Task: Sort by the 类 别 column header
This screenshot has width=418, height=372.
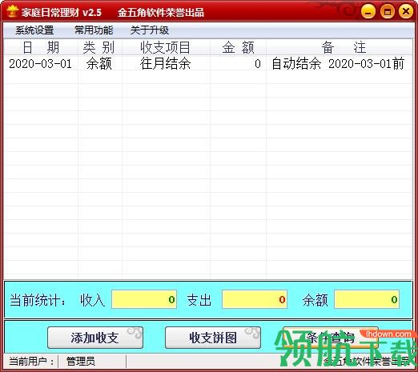Action: click(100, 47)
